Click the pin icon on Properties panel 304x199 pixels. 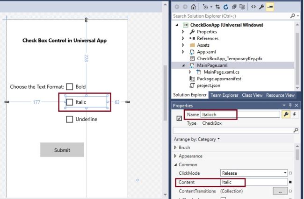tap(290, 105)
